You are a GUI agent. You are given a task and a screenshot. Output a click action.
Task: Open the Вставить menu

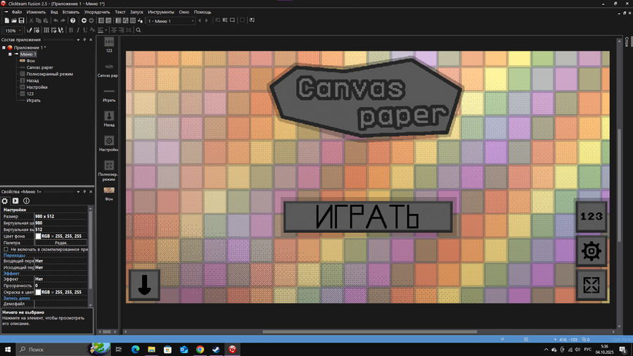tap(70, 12)
